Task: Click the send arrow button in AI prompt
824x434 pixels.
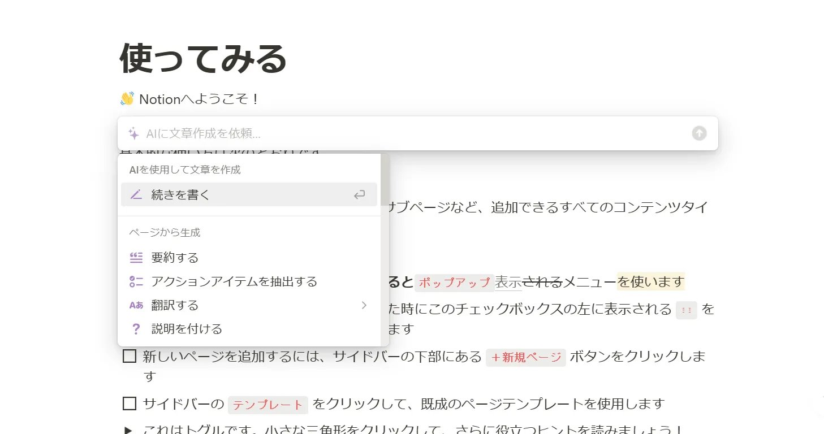Action: click(x=699, y=133)
